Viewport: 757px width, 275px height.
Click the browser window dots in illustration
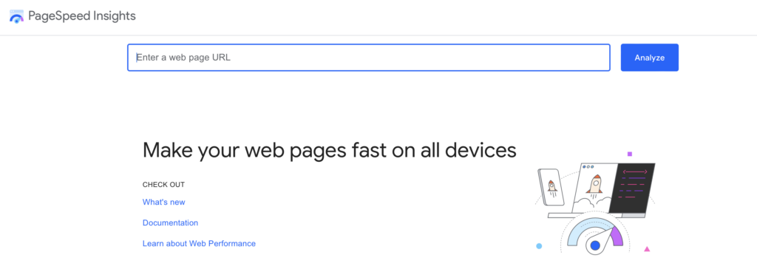(588, 167)
